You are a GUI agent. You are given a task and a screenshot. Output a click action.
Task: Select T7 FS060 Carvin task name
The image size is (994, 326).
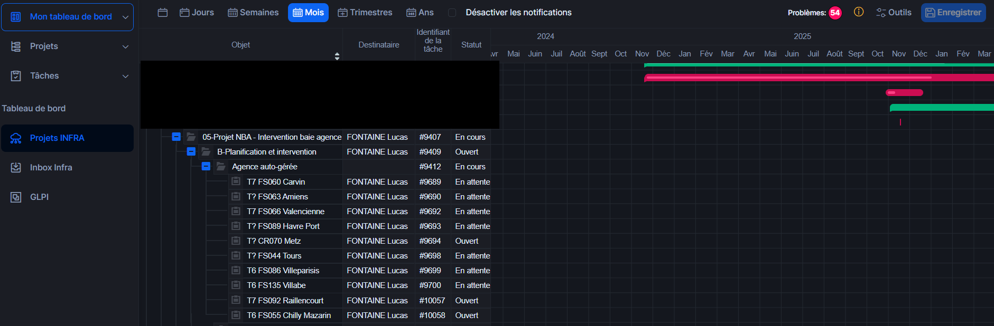tap(276, 182)
